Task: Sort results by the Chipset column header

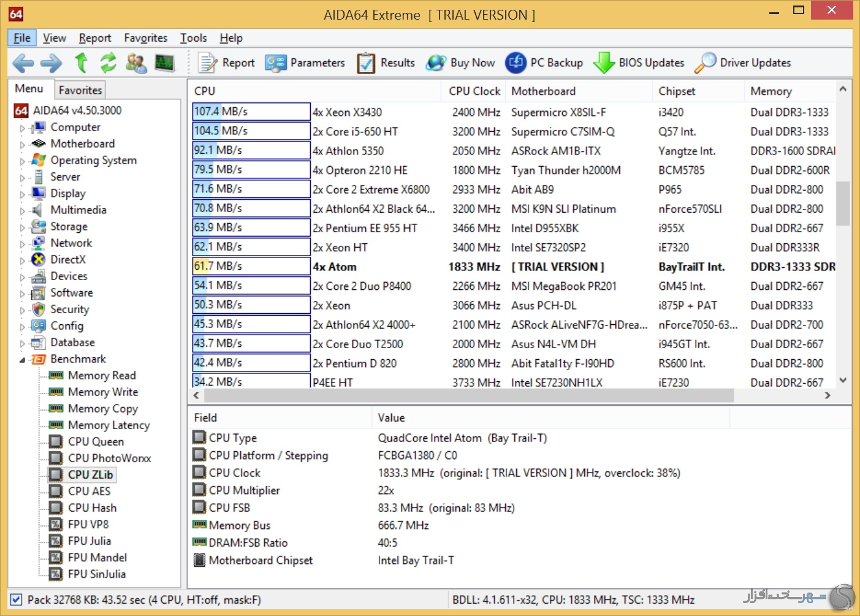Action: point(698,91)
